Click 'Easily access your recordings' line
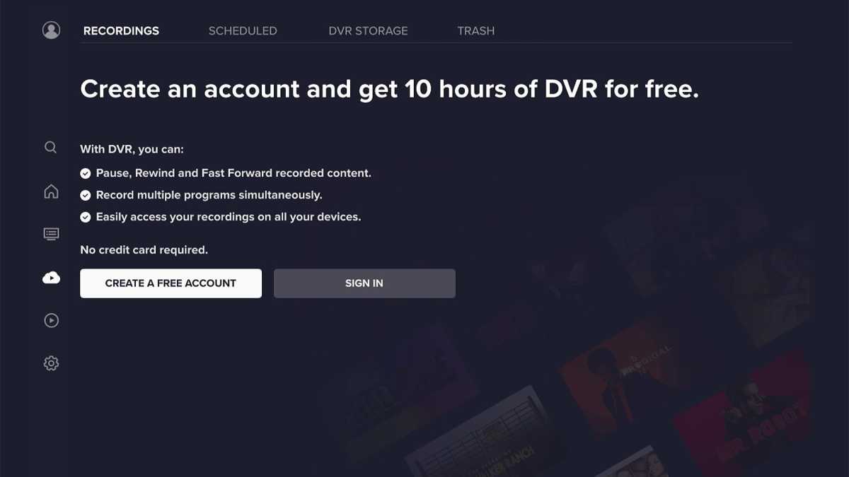 tap(221, 217)
